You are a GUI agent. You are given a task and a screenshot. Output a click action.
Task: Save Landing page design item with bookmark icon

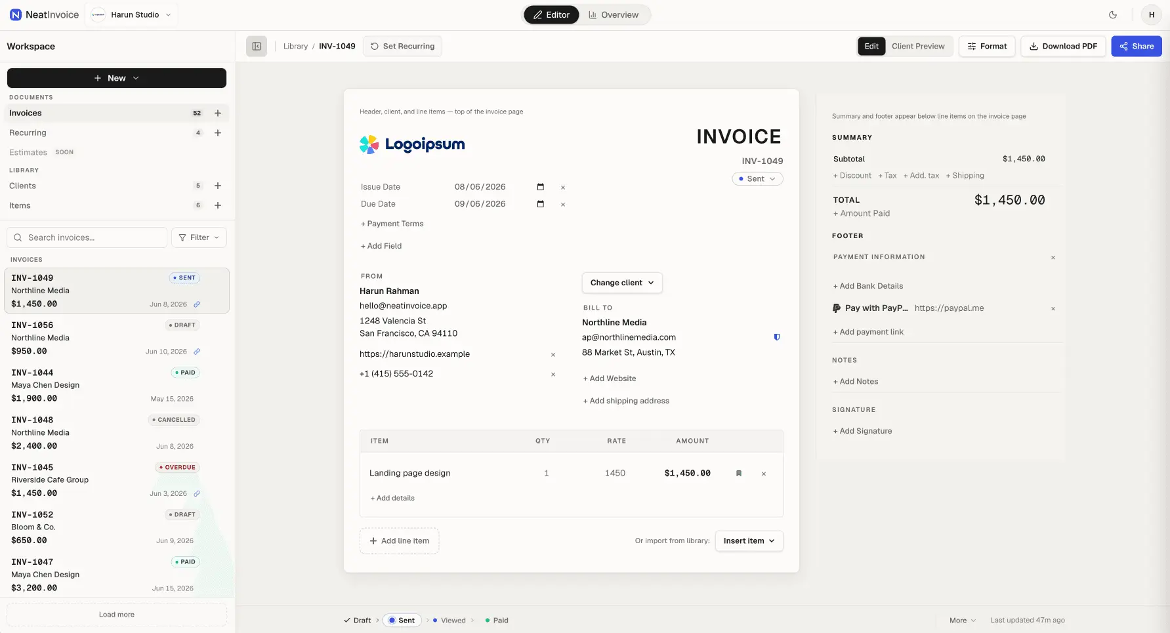(x=739, y=473)
